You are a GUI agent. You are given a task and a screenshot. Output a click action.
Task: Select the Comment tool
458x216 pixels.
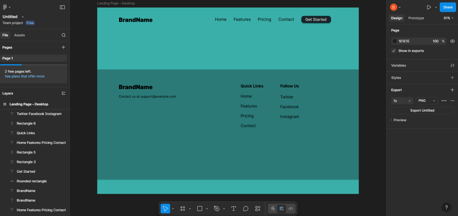coord(246,208)
